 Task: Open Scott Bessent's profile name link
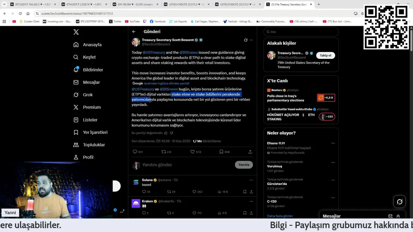(168, 40)
